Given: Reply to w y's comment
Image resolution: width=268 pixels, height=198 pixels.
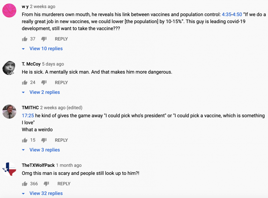Looking at the screenshot, I should pyautogui.click(x=61, y=39).
